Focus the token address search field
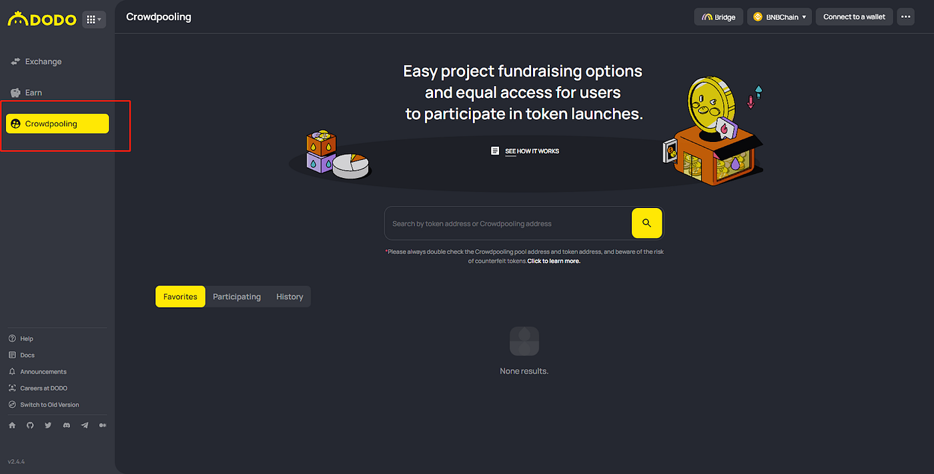Image resolution: width=934 pixels, height=474 pixels. pyautogui.click(x=508, y=223)
